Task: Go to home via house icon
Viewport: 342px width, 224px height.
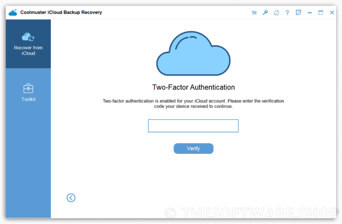Action: [276, 13]
